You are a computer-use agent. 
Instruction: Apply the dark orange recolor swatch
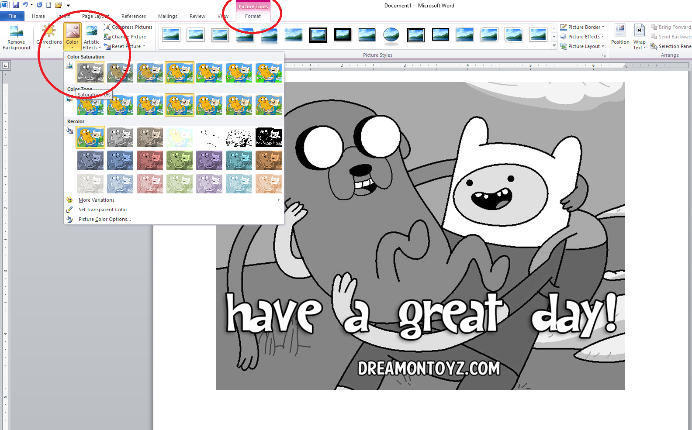pyautogui.click(x=269, y=160)
